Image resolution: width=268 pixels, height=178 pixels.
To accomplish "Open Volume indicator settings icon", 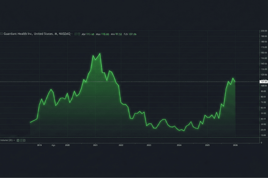I will pyautogui.click(x=21, y=140).
